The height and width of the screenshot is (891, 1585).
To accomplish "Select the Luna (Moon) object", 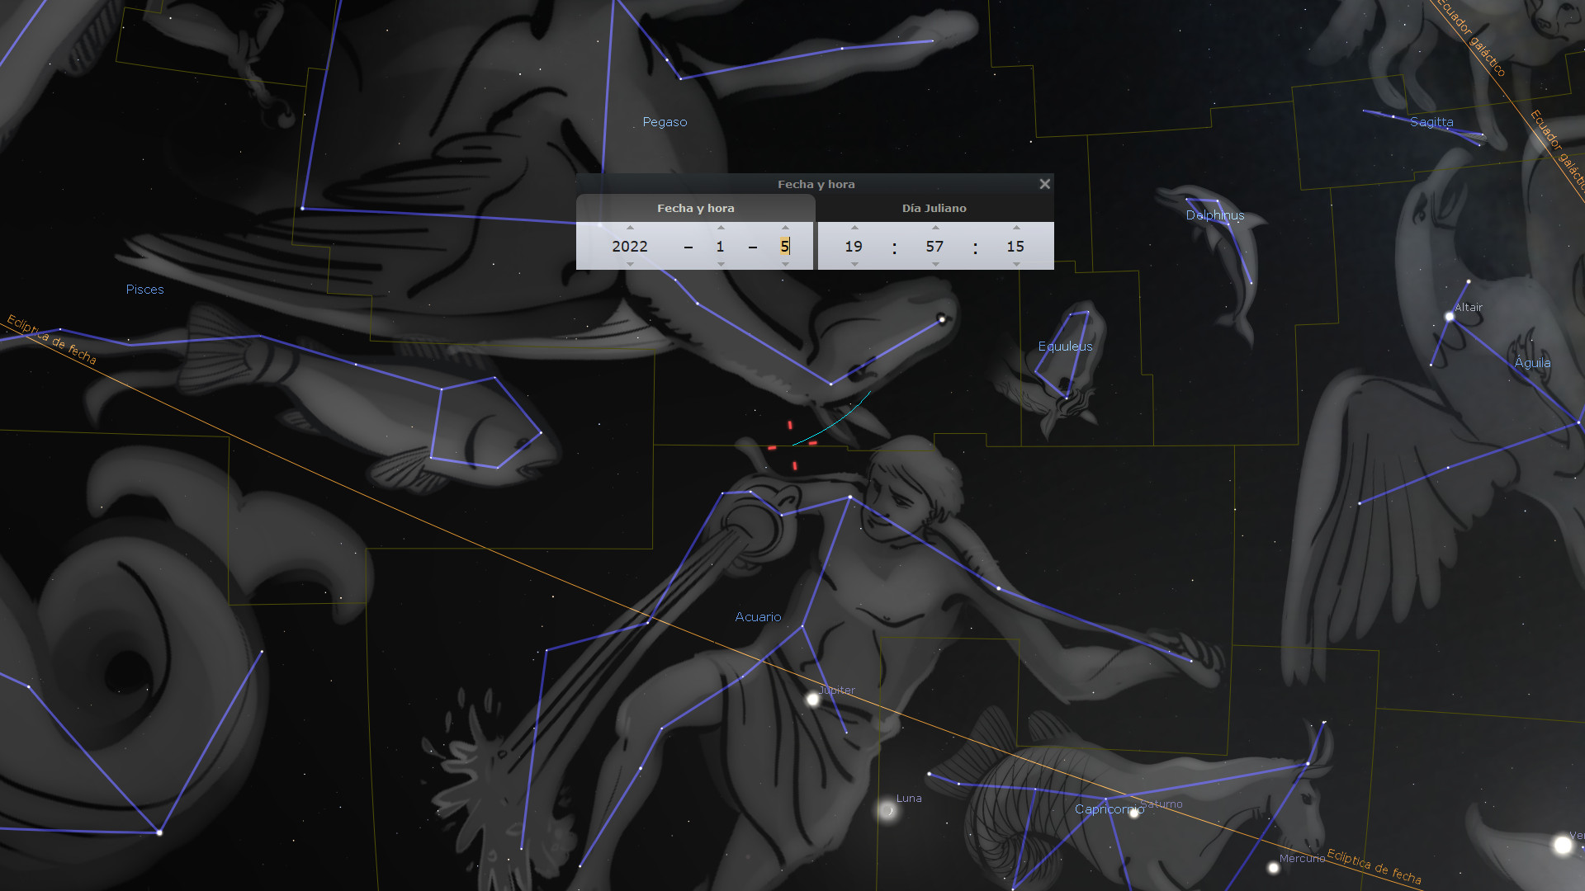I will point(887,810).
